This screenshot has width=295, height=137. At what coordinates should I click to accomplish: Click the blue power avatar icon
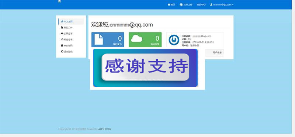point(174,40)
